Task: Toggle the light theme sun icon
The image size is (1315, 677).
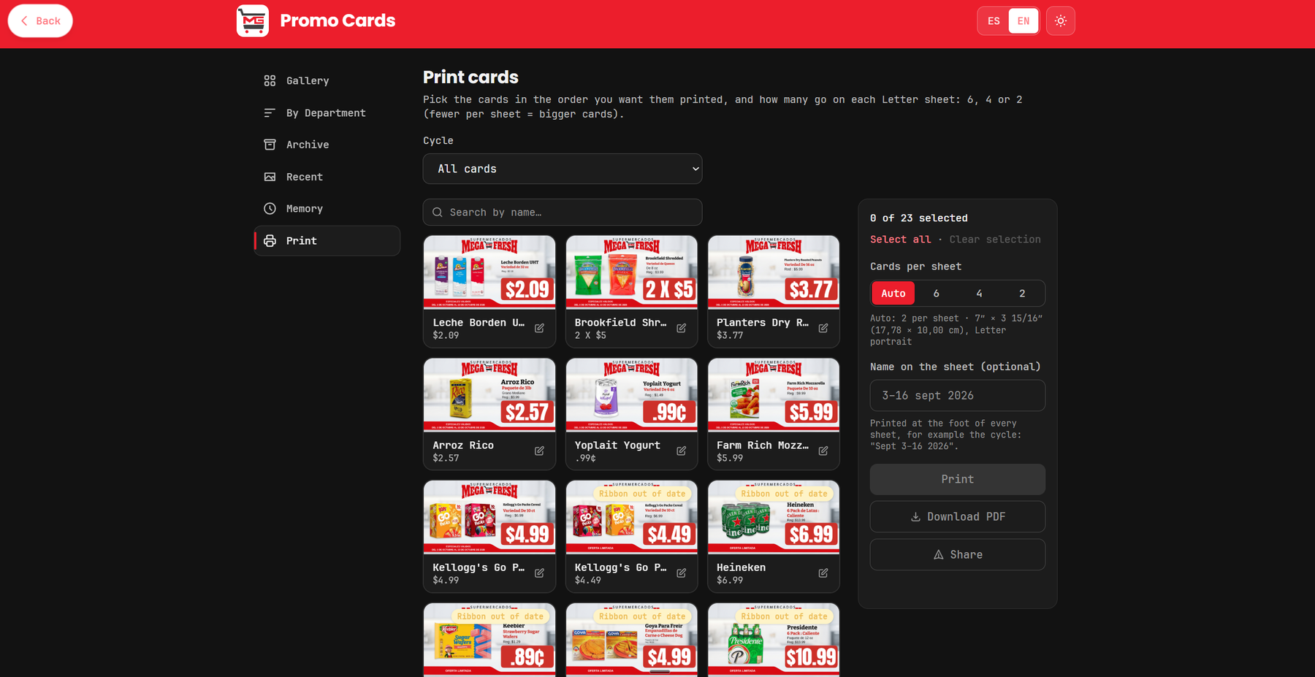Action: pyautogui.click(x=1060, y=20)
